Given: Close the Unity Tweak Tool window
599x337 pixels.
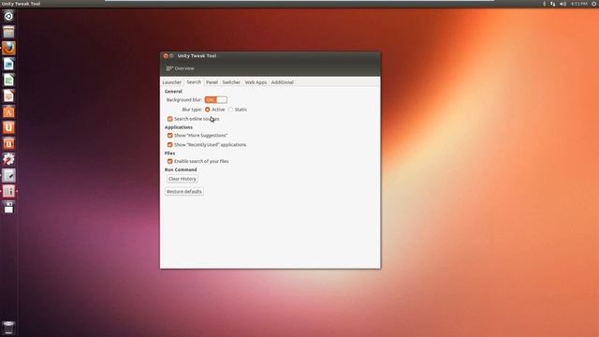Looking at the screenshot, I should (166, 56).
